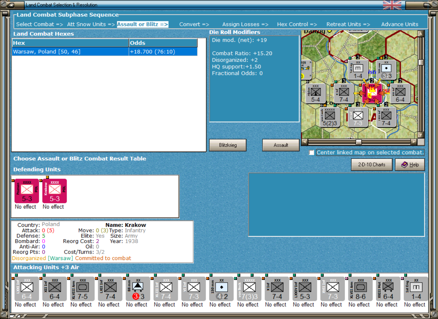The height and width of the screenshot is (319, 438).
Task: Click the map vertical scrollbar thumb
Action: 421,62
